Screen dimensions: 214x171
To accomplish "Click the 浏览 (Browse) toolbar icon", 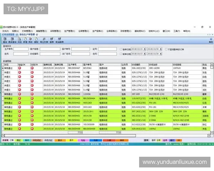I will pyautogui.click(x=20, y=40).
